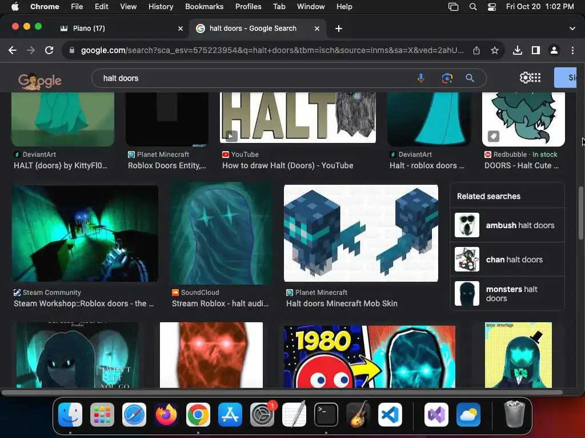Open the Bookmarks menu
Screen dimensions: 585x438
pos(204,6)
